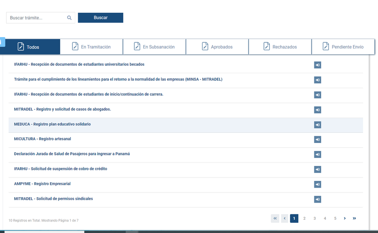Go to page 4 in pagination
The width and height of the screenshot is (378, 233).
(325, 218)
